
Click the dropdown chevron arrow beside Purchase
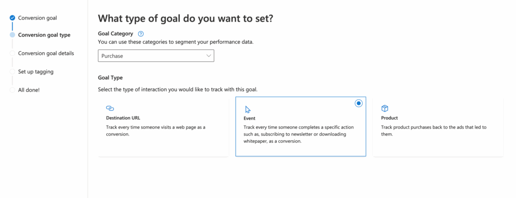click(209, 56)
